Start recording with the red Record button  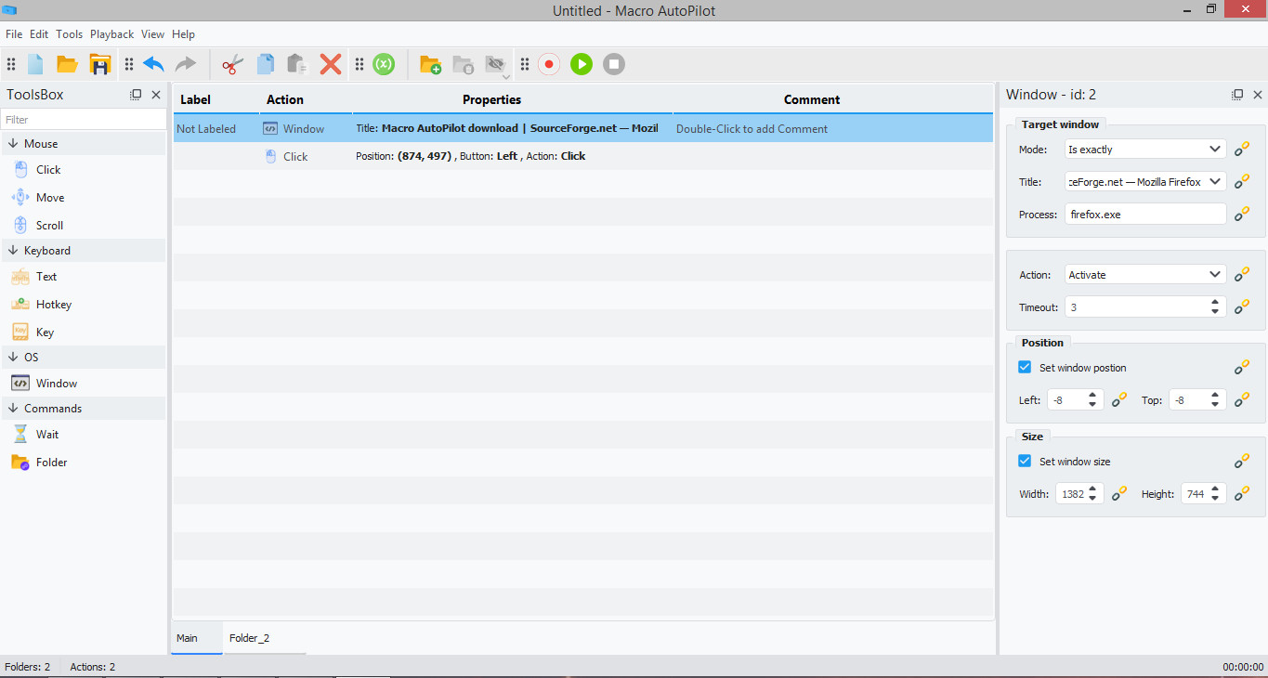(549, 64)
